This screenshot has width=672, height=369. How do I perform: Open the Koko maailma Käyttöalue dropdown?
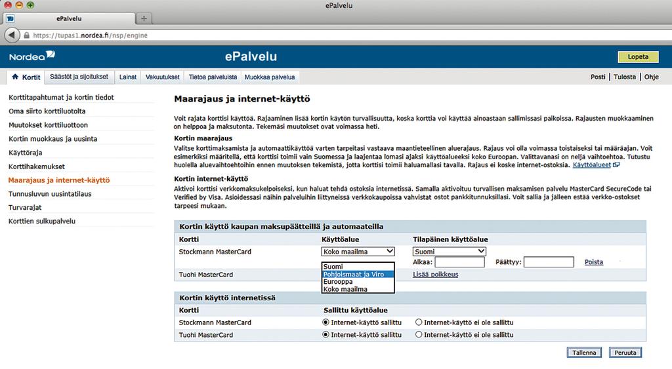click(x=358, y=252)
